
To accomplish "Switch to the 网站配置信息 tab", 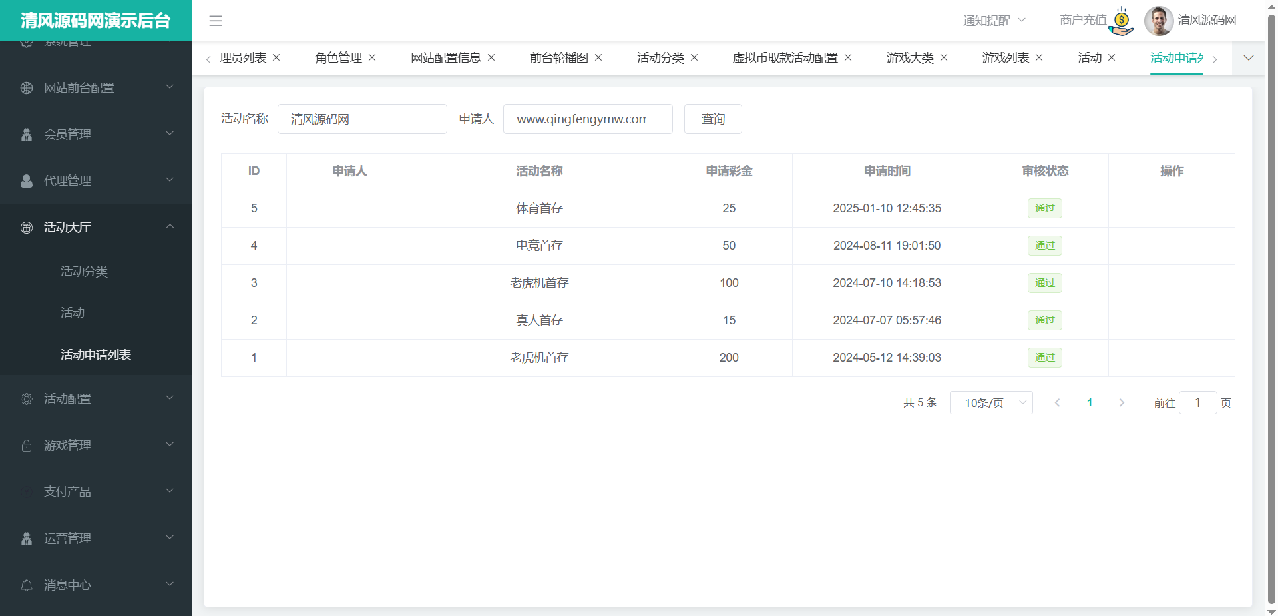I will pos(445,58).
